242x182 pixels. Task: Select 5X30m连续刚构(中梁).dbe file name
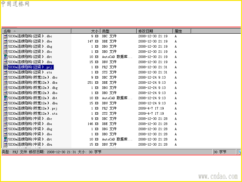[x=30, y=124]
